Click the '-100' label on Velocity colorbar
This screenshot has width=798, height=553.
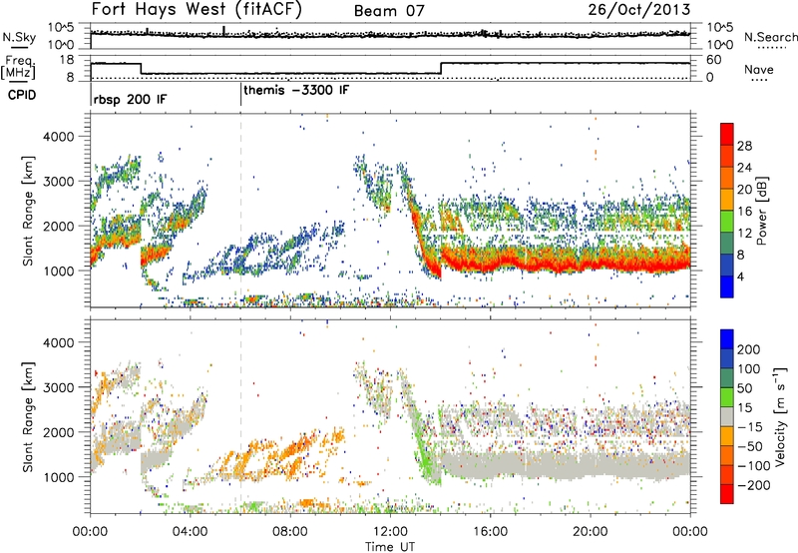pos(753,466)
